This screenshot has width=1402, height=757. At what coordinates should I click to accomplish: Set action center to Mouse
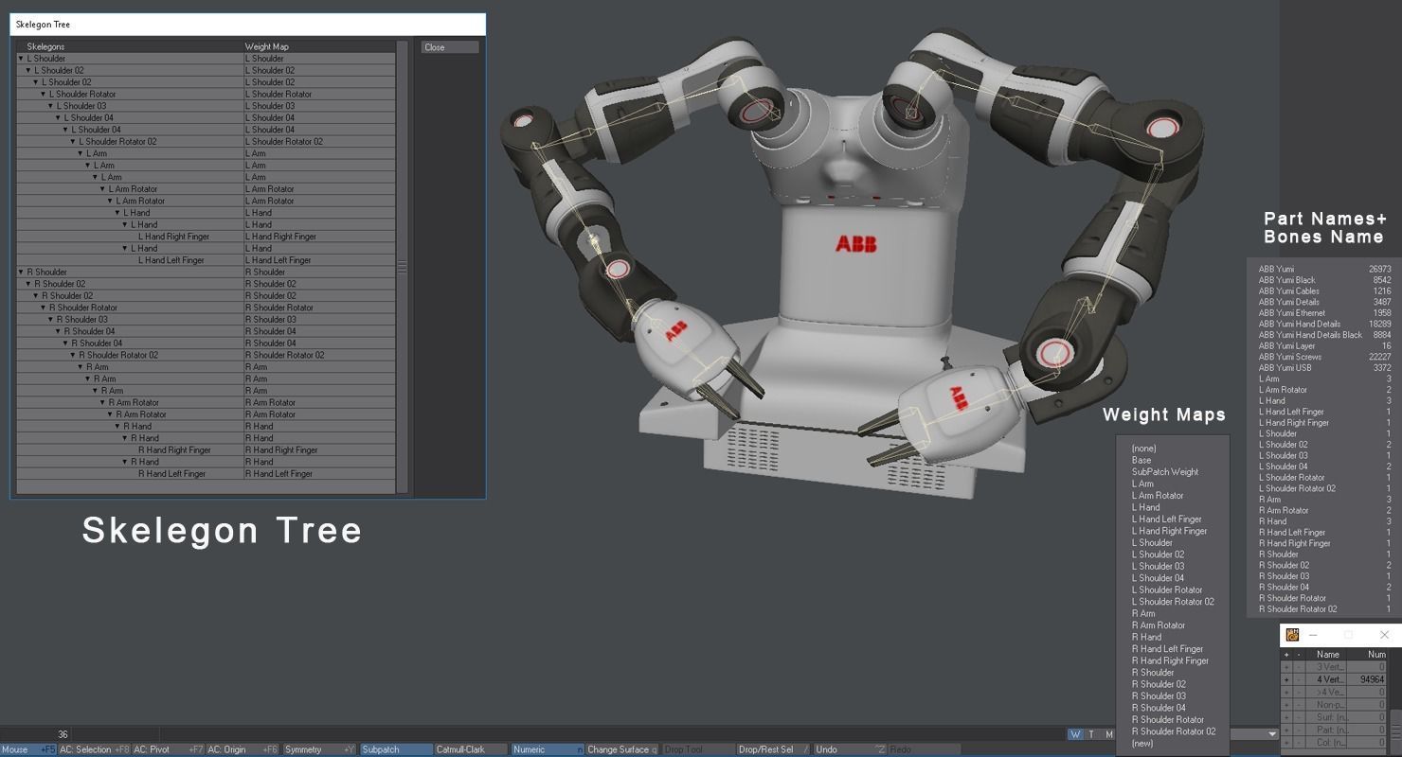(28, 749)
